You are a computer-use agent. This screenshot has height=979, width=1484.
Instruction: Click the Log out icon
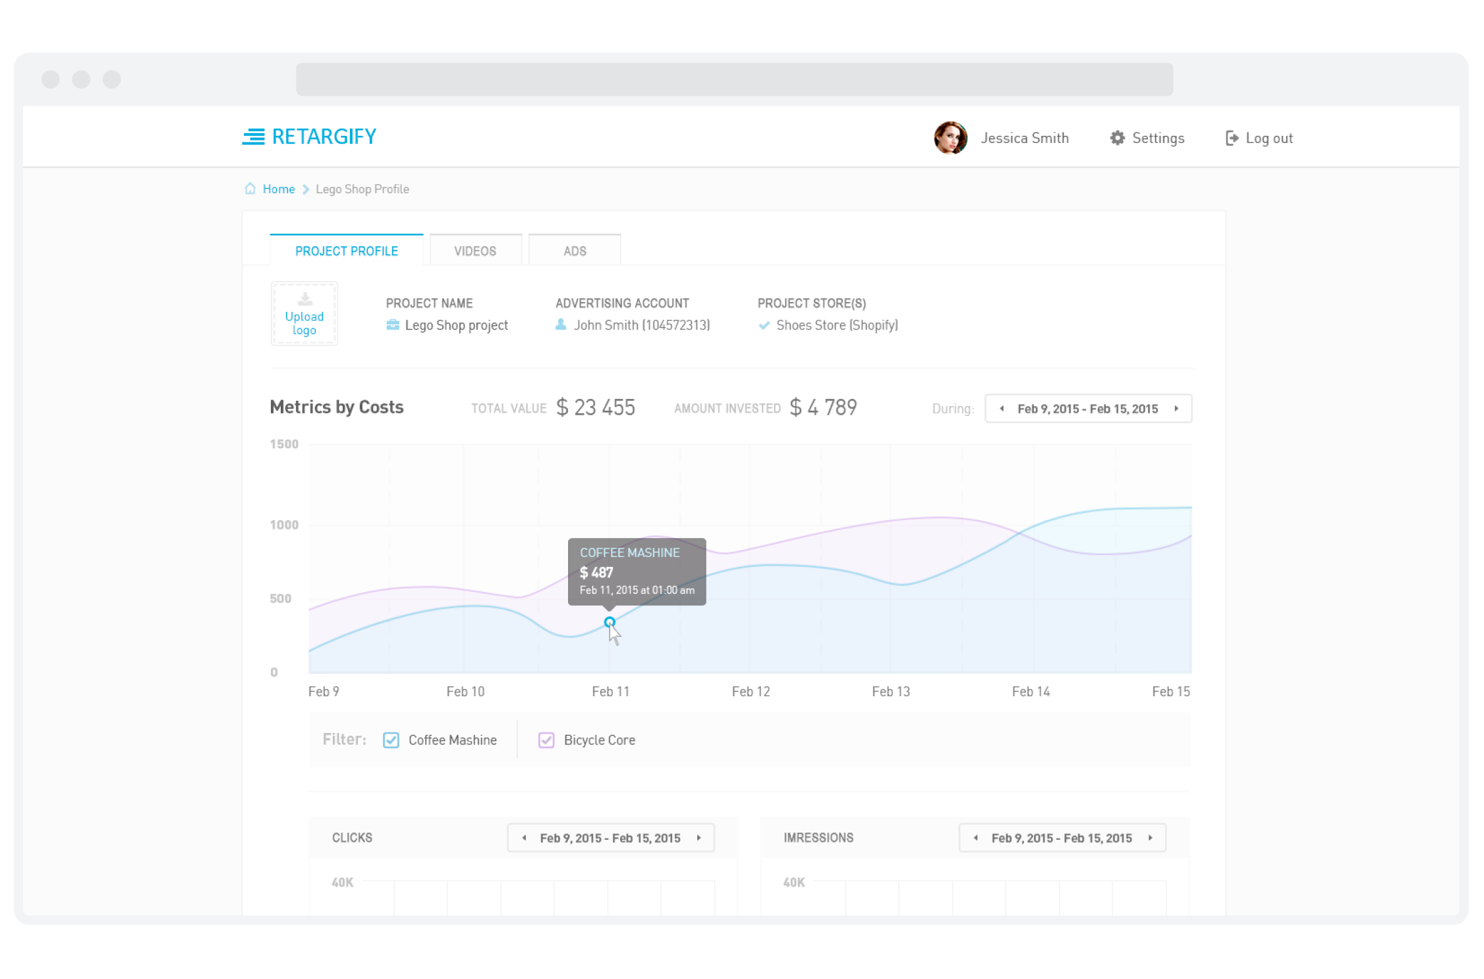(1231, 136)
